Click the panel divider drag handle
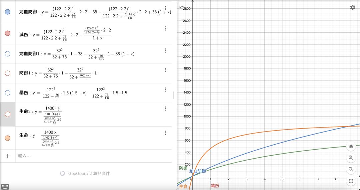The image size is (360, 190). (x=174, y=95)
